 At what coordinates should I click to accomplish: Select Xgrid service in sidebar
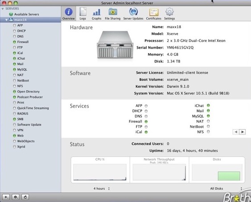point(21,147)
